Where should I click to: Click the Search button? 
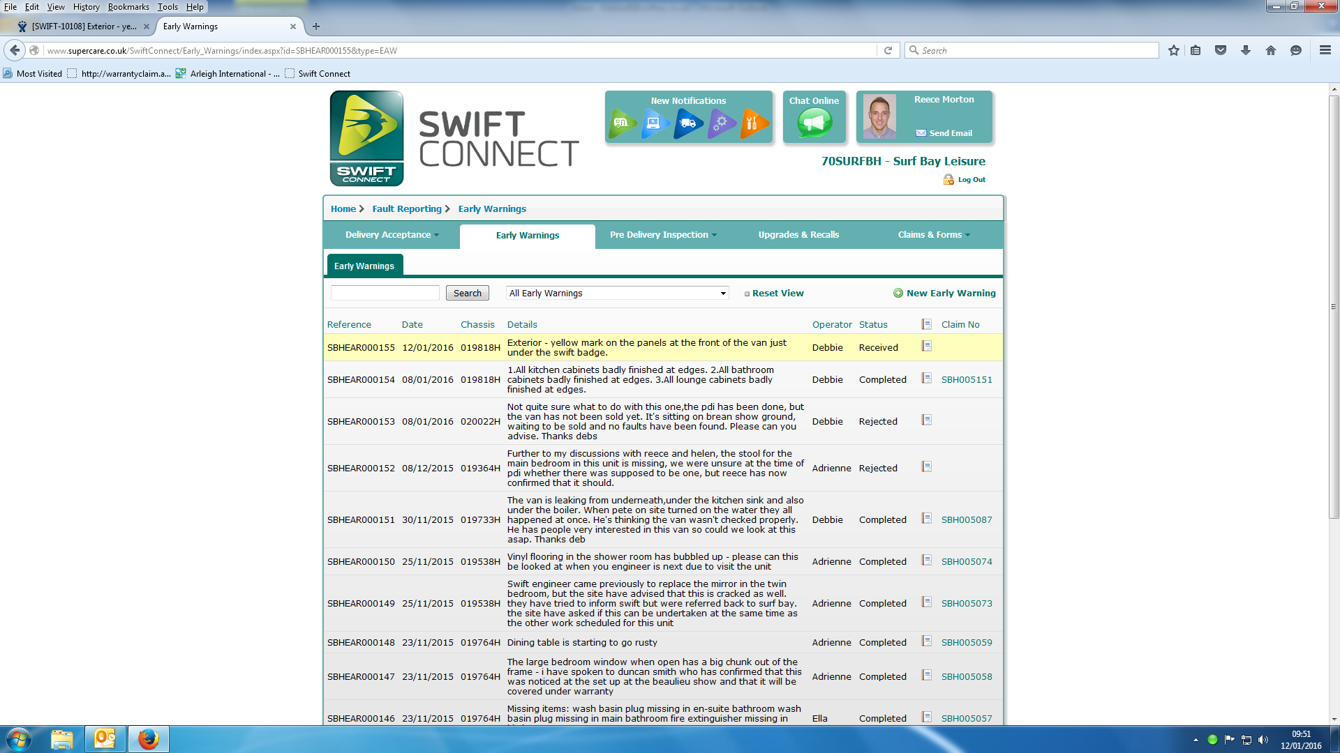click(467, 294)
